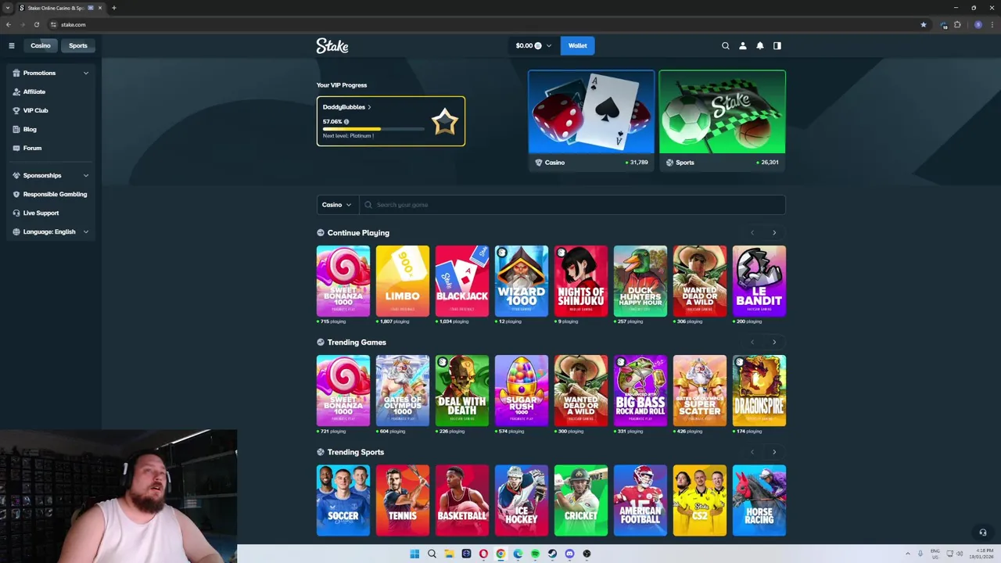Viewport: 1001px width, 563px height.
Task: Click the browser reload icon
Action: (x=36, y=24)
